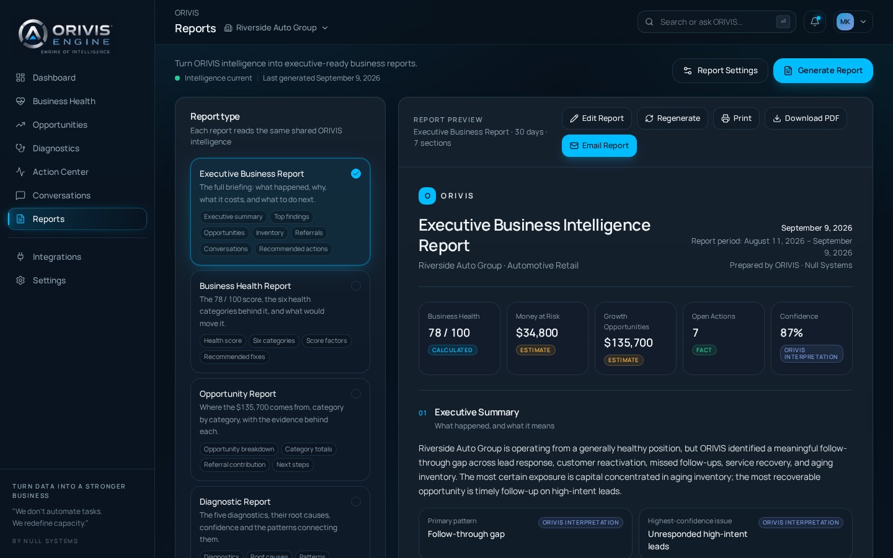The height and width of the screenshot is (558, 893).
Task: Print the report
Action: (x=736, y=118)
